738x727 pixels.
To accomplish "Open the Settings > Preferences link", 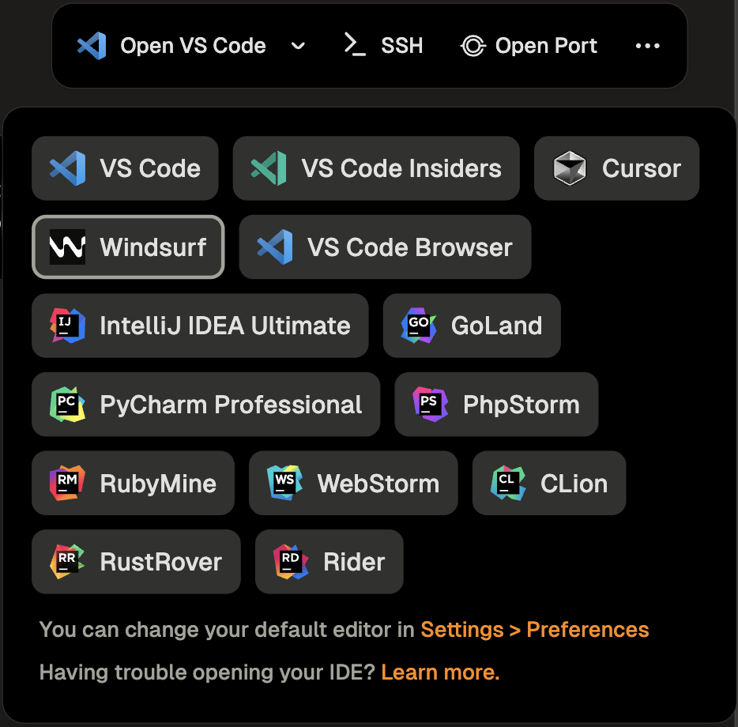I will coord(535,630).
